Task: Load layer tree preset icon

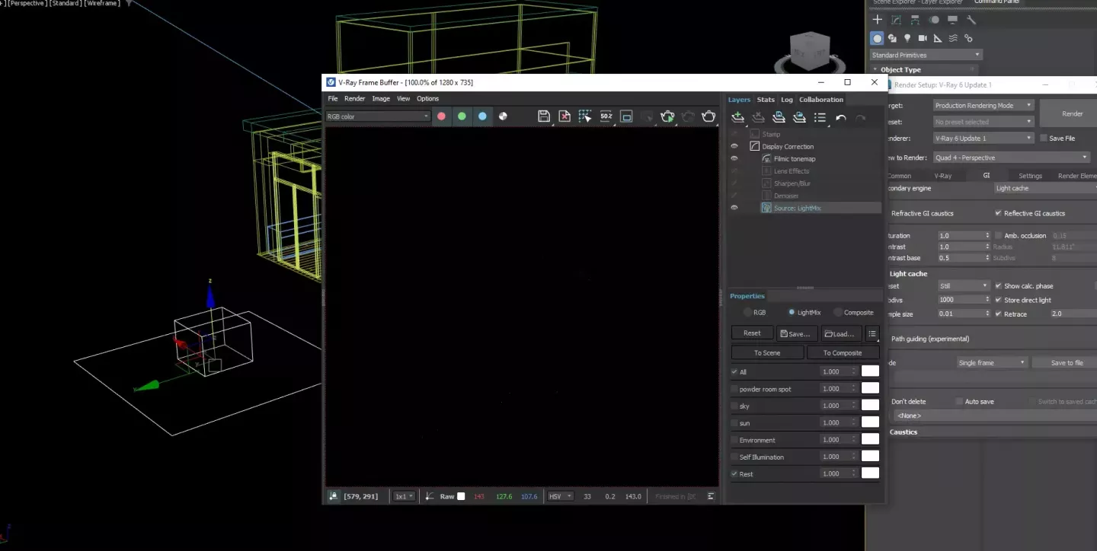Action: pos(799,117)
